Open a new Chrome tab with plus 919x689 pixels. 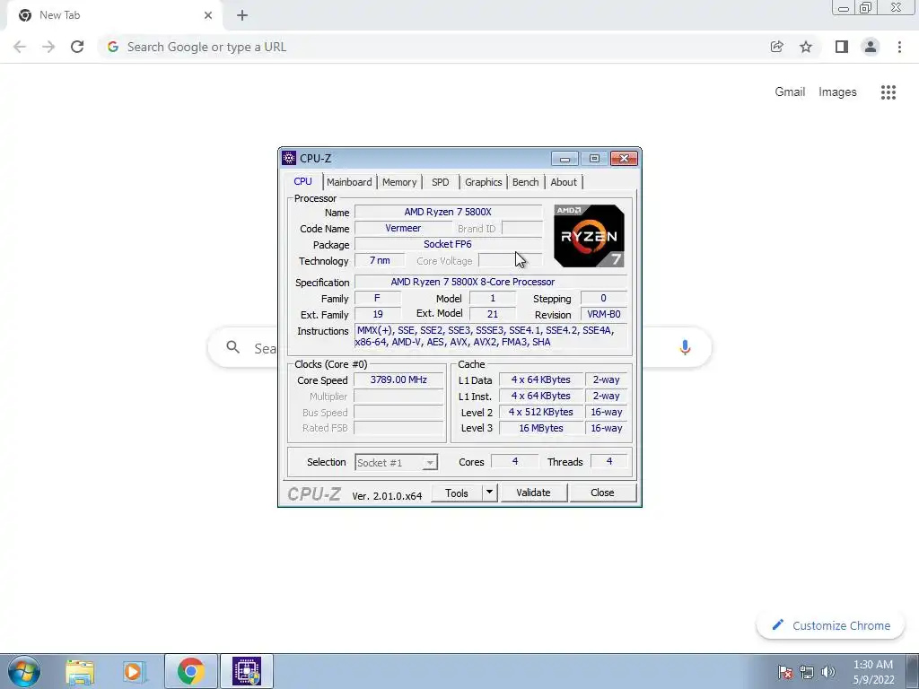pyautogui.click(x=242, y=15)
